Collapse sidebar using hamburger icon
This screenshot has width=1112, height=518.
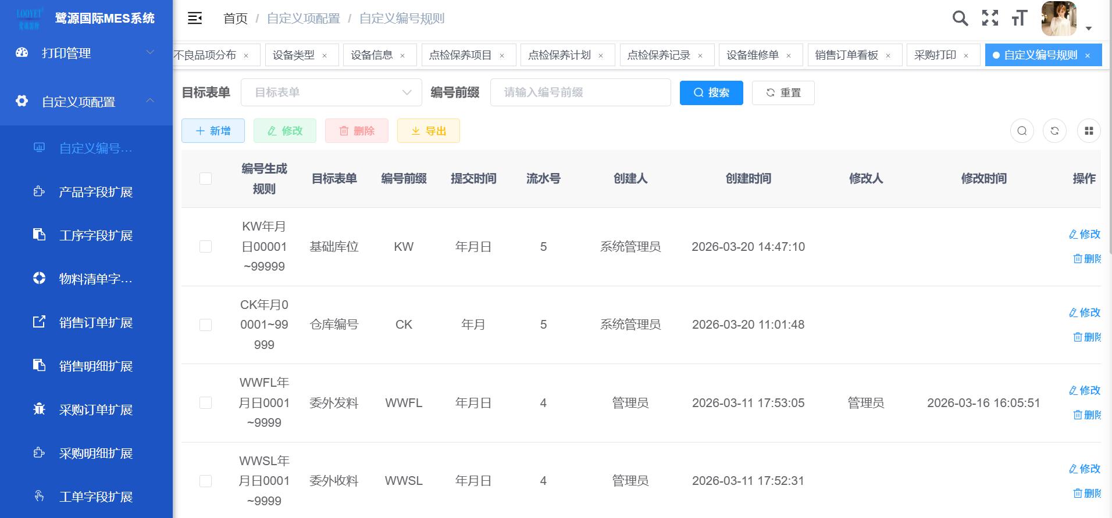(195, 19)
